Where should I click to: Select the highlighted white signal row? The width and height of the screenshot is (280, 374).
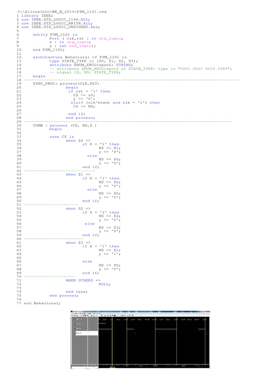(86, 333)
